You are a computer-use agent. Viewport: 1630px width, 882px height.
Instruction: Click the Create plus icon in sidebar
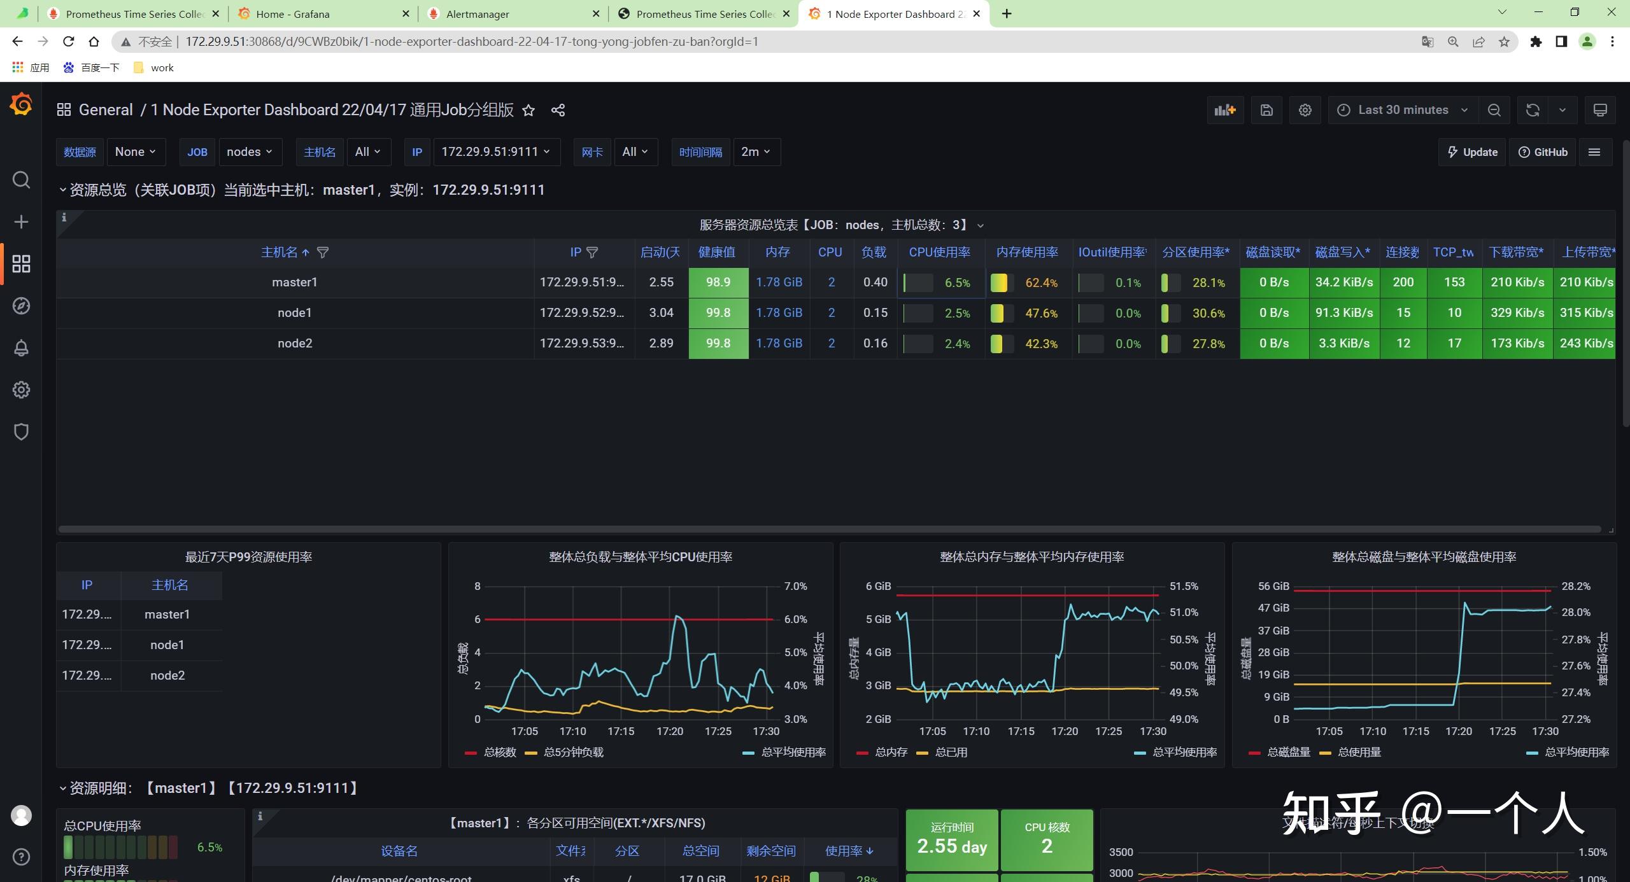tap(21, 221)
